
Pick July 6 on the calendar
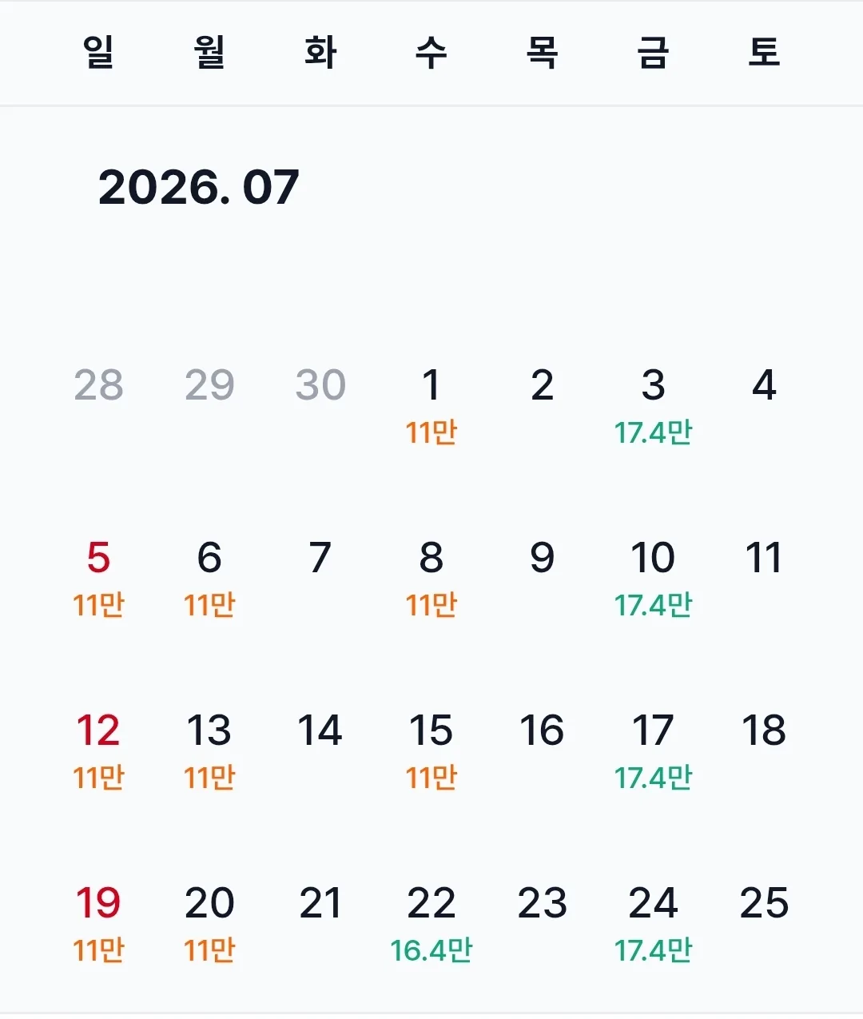pos(209,579)
